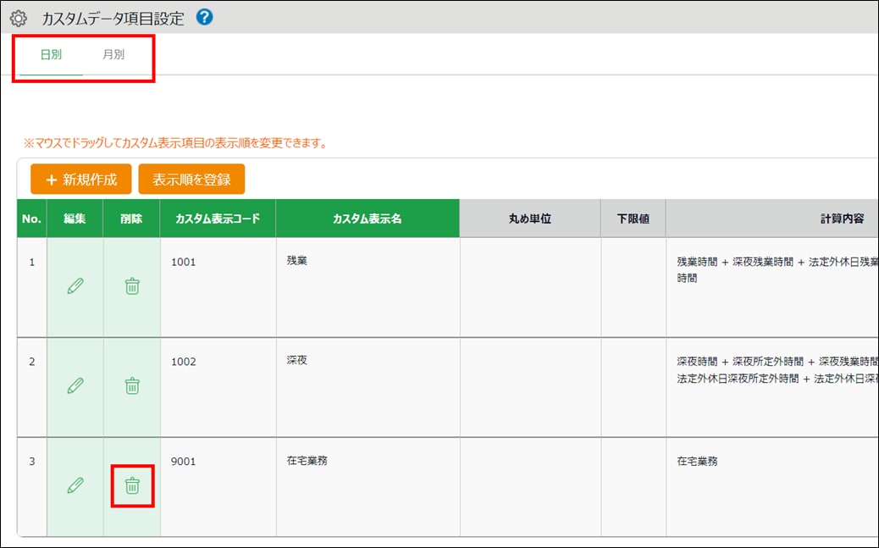Delete the 残業 item with its trash icon
The width and height of the screenshot is (879, 548).
pos(132,286)
